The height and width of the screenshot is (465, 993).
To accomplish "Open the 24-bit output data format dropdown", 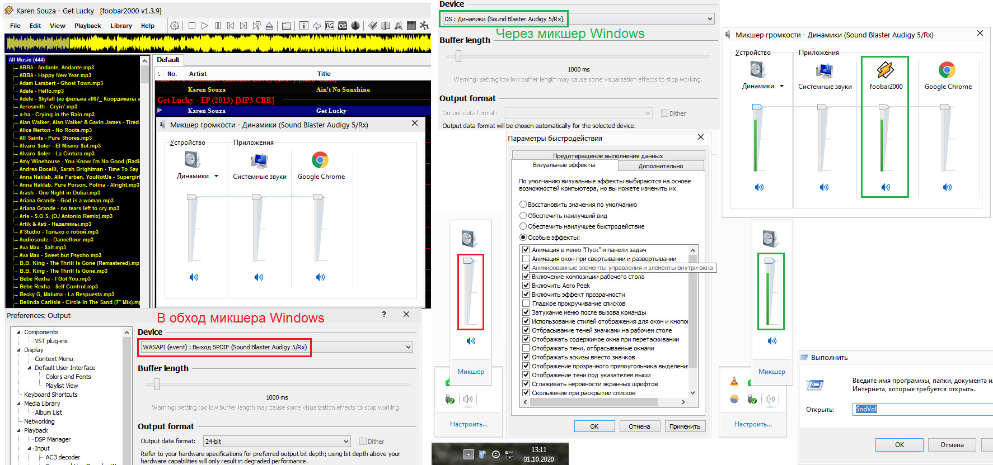I will click(x=277, y=442).
